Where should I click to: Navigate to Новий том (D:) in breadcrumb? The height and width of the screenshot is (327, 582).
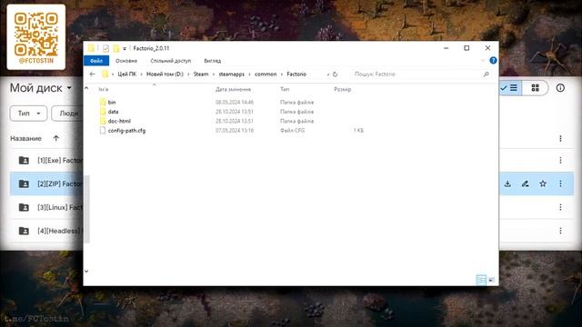(x=165, y=74)
